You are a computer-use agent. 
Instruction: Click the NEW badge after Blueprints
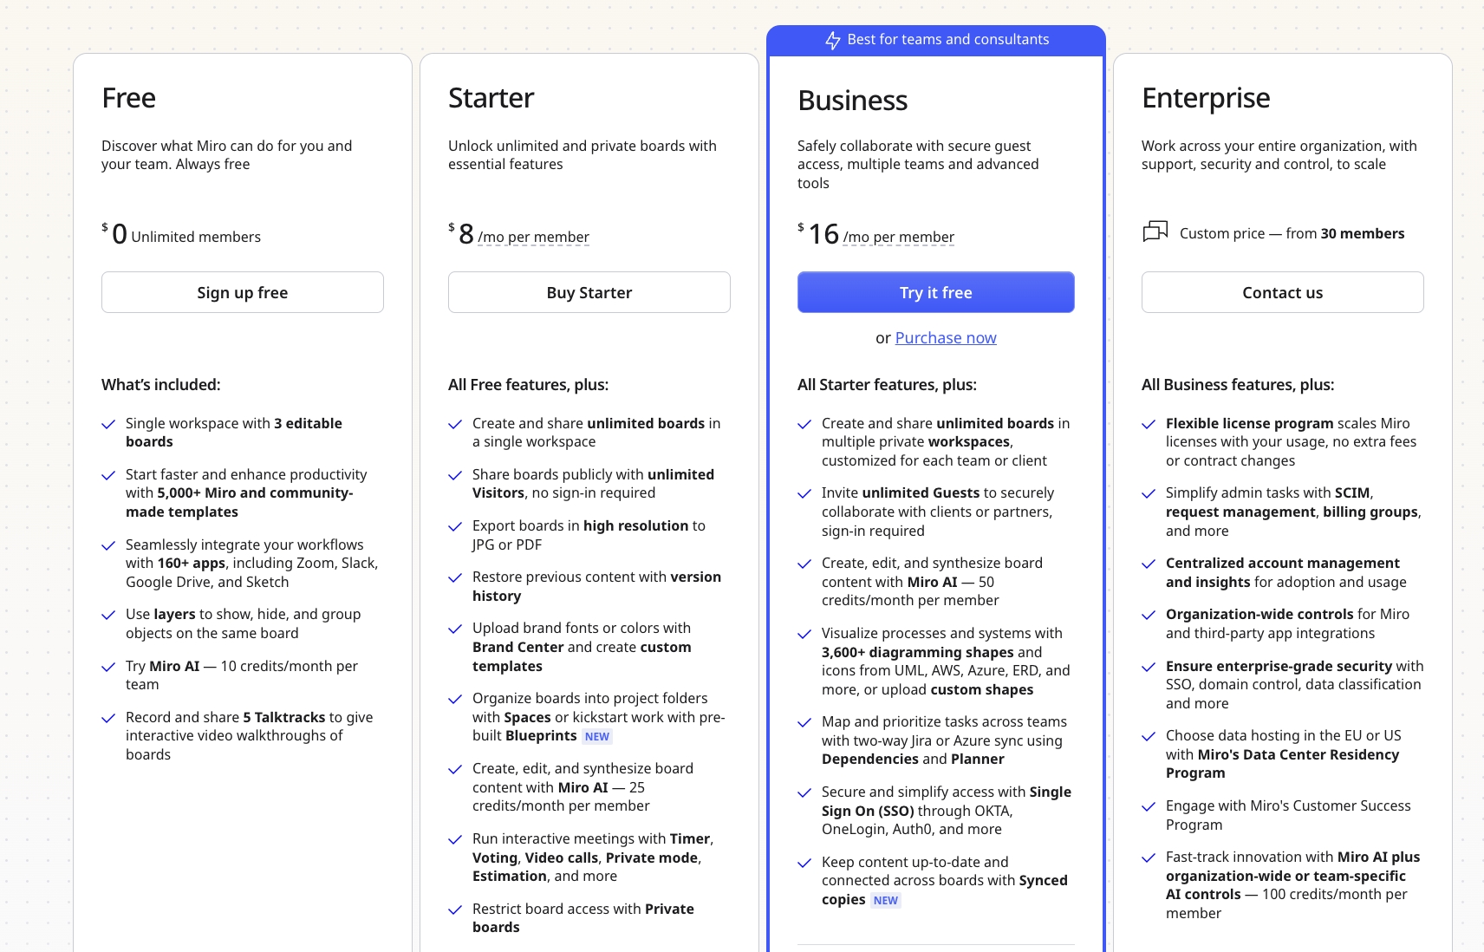click(597, 736)
